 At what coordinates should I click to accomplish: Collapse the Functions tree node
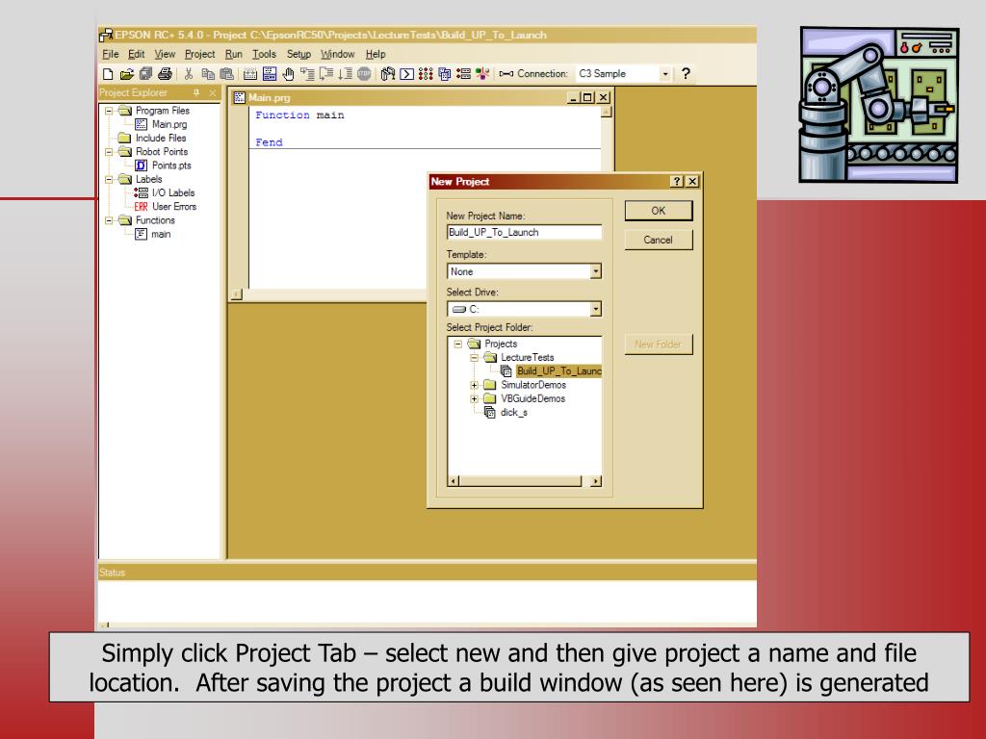click(109, 220)
